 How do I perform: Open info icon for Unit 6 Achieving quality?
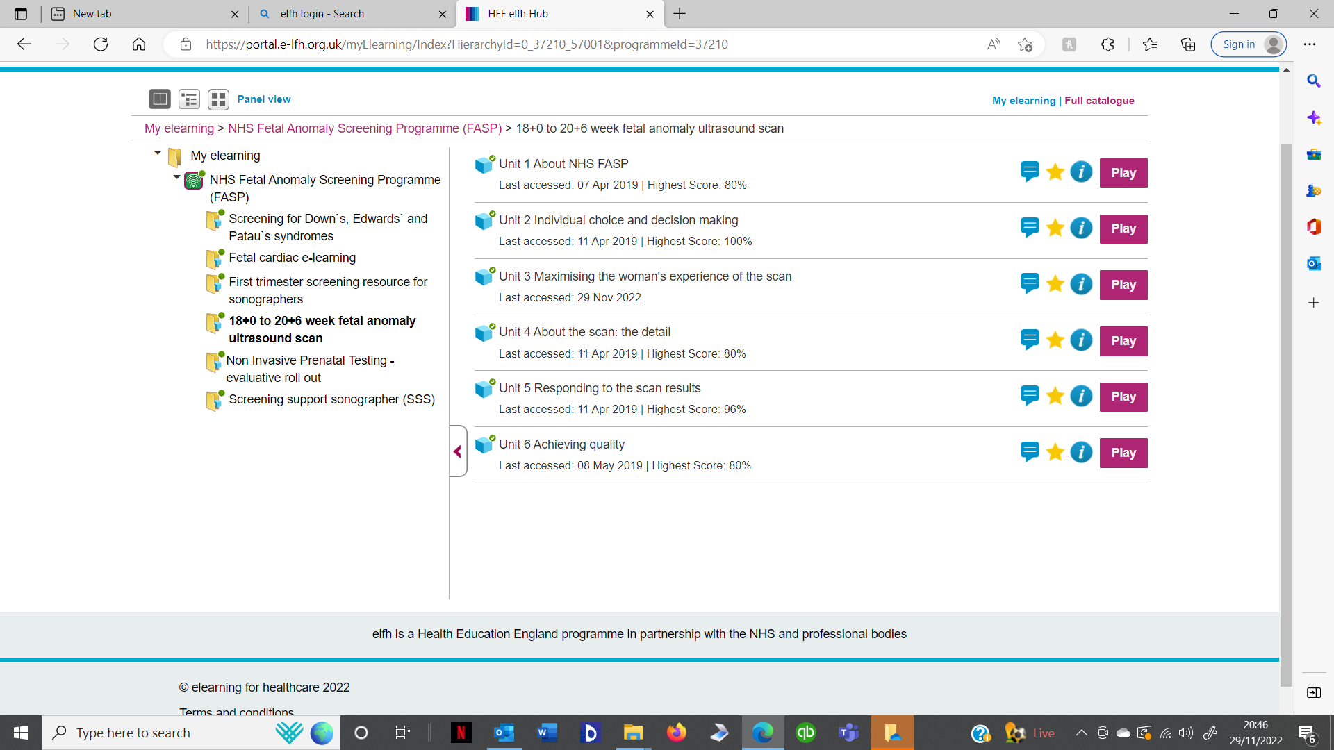coord(1081,452)
